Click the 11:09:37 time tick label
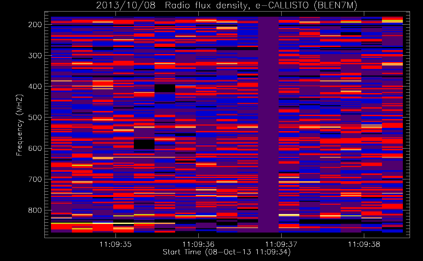This screenshot has width=423, height=261. [x=281, y=245]
